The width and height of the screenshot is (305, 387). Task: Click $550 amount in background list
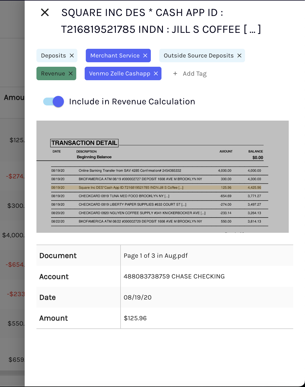(16, 323)
